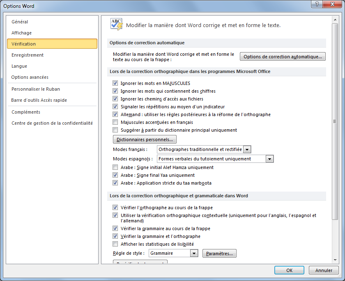Toggle Arabe Signe final Yaa uniquement
345x281 pixels.
tap(115, 175)
